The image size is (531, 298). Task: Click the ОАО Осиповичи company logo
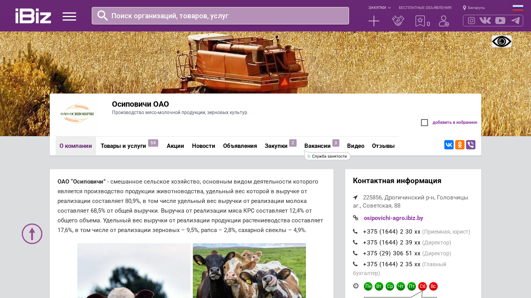pyautogui.click(x=77, y=113)
